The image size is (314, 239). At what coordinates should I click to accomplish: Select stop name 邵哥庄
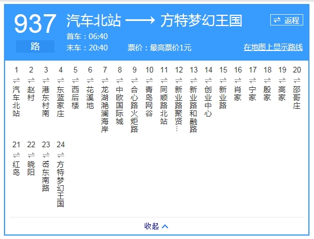(297, 97)
